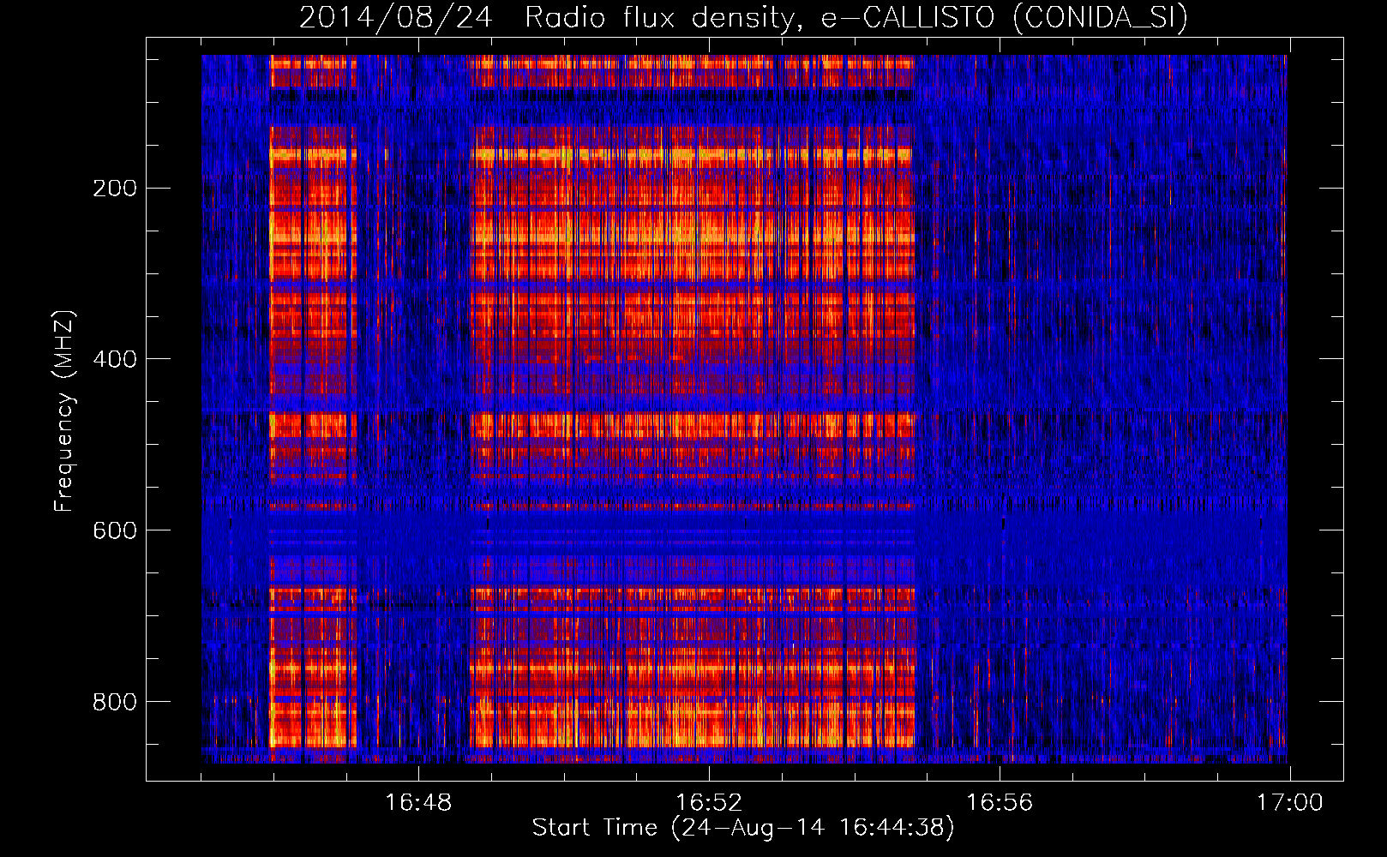
Task: Click the Start Time axis caption
Action: click(x=743, y=828)
